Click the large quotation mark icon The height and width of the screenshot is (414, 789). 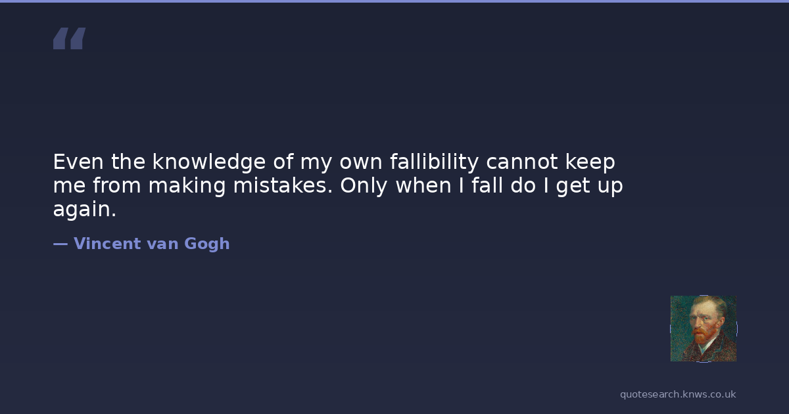tap(69, 39)
